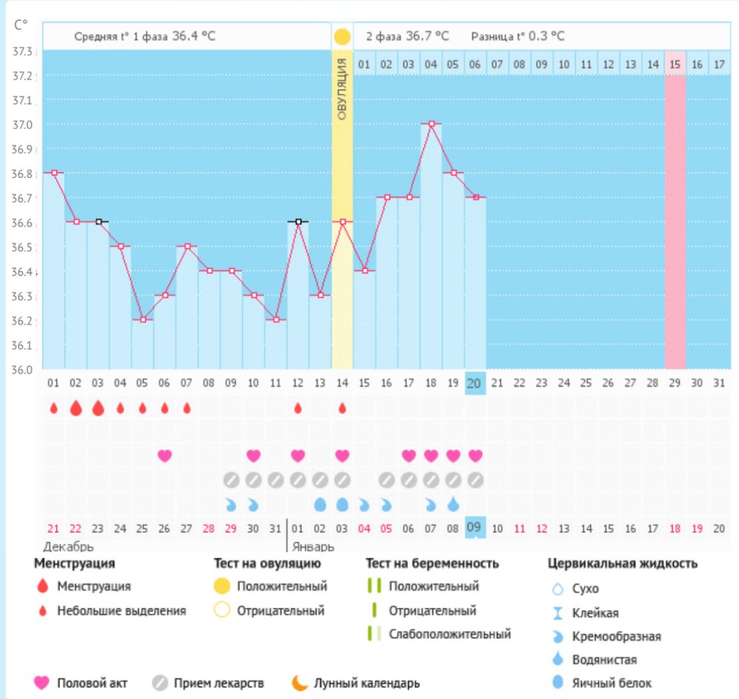Viewport: 739px width, 699px height.
Task: Click the 36.4 temperature point on cycle day 15
Action: coord(365,271)
